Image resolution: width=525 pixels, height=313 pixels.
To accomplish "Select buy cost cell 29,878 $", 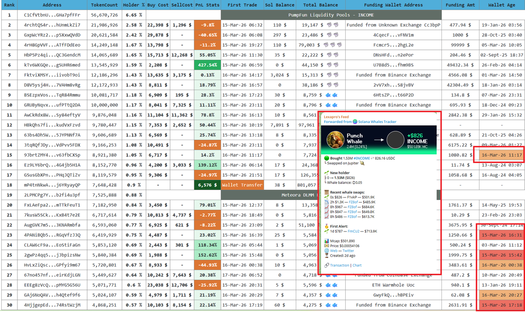I will coord(158,35).
